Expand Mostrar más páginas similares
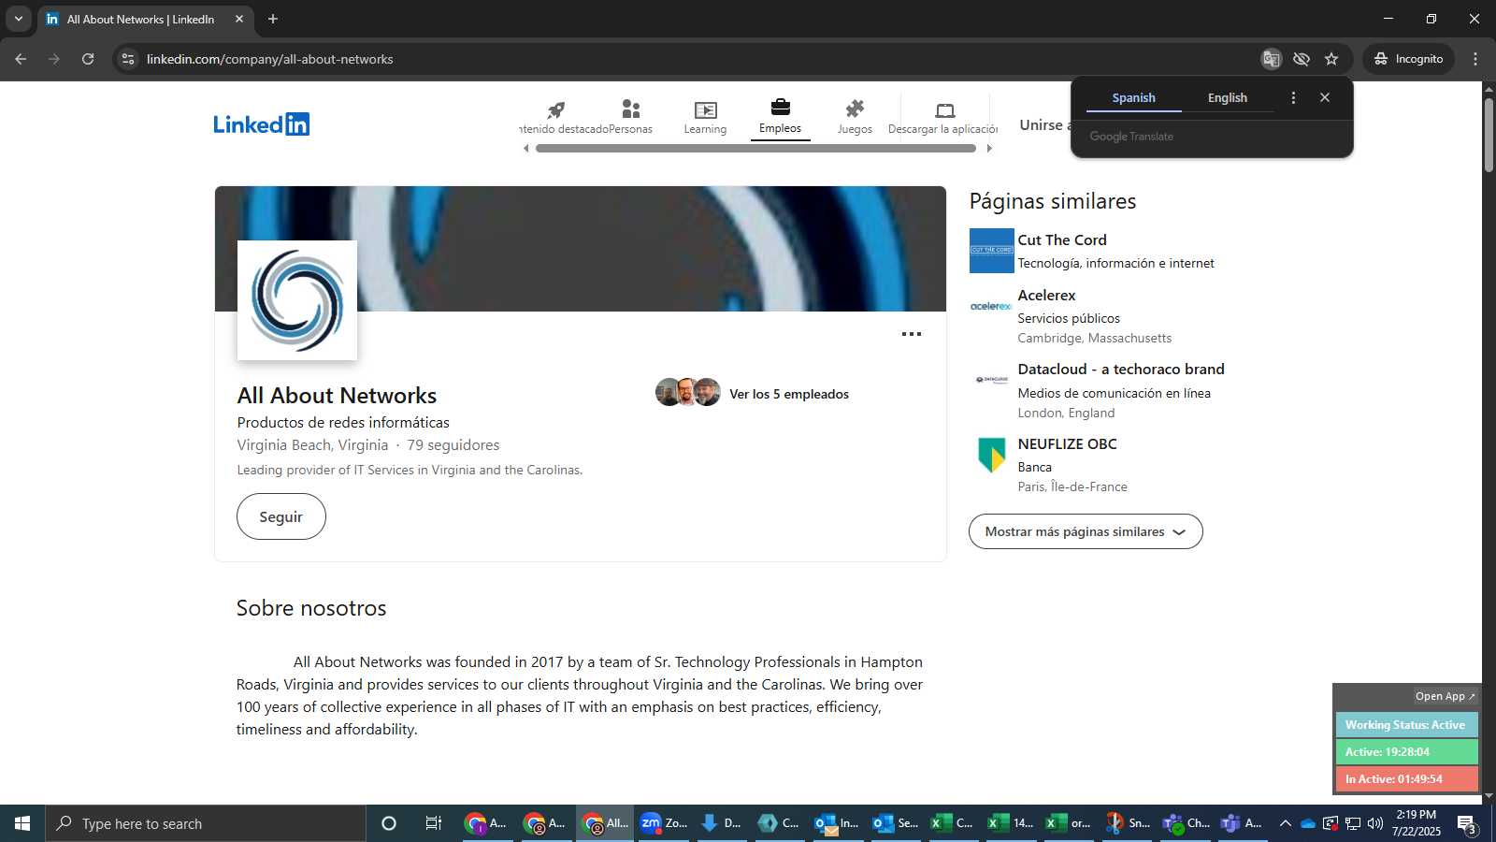Screen dimensions: 1496x842 coord(1086,531)
